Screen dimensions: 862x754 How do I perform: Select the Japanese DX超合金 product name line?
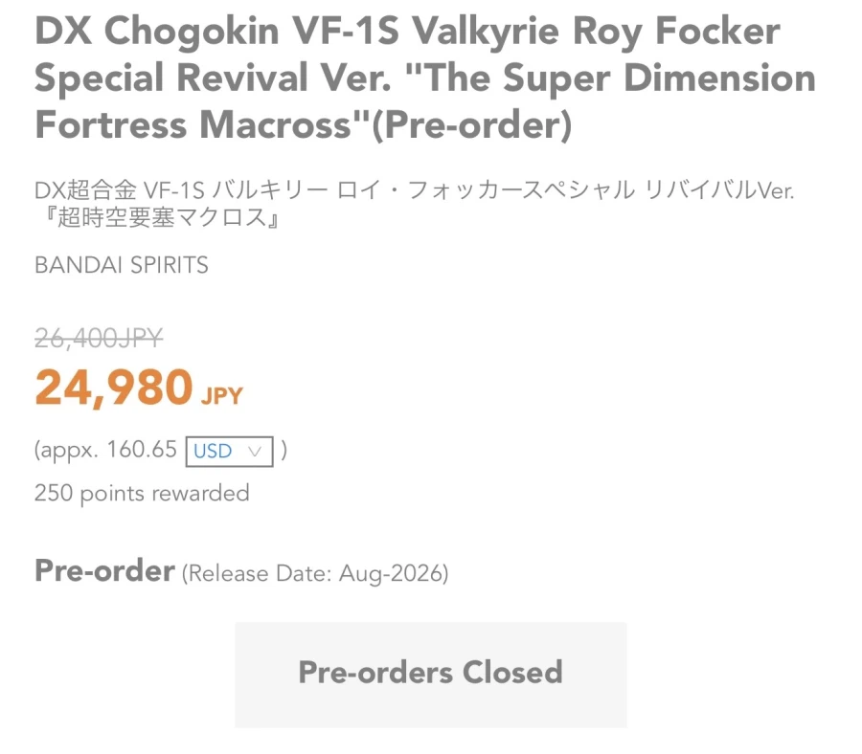click(x=415, y=189)
